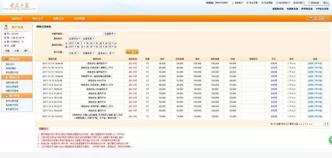Click the refresh icon beside the 0.000 balance
The width and height of the screenshot is (332, 158).
[22, 42]
